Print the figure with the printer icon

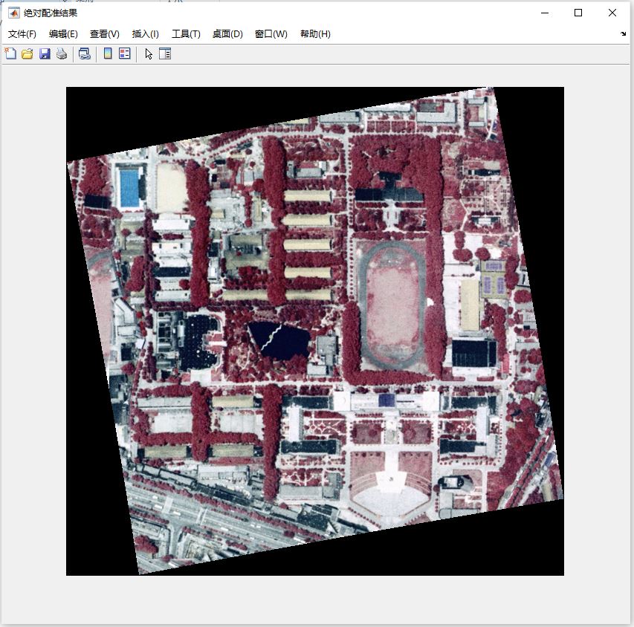click(62, 53)
